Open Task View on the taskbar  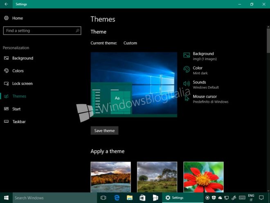click(x=103, y=198)
